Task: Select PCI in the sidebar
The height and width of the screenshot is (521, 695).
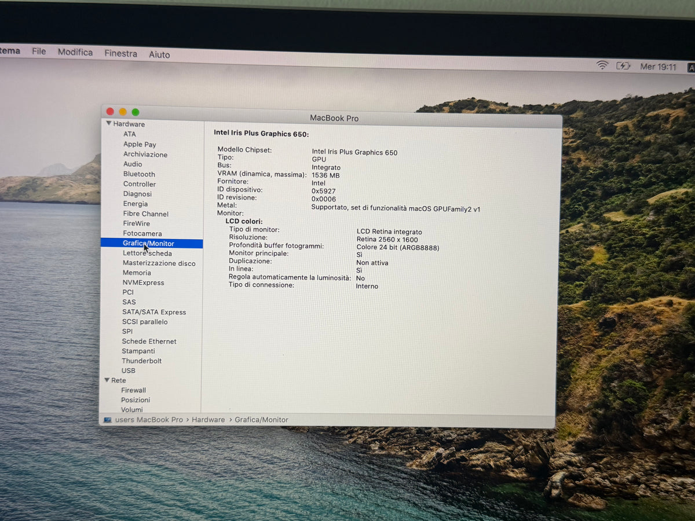Action: (128, 292)
